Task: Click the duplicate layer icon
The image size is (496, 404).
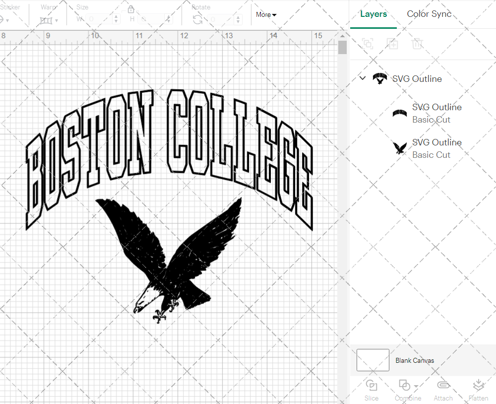Action: tap(392, 44)
